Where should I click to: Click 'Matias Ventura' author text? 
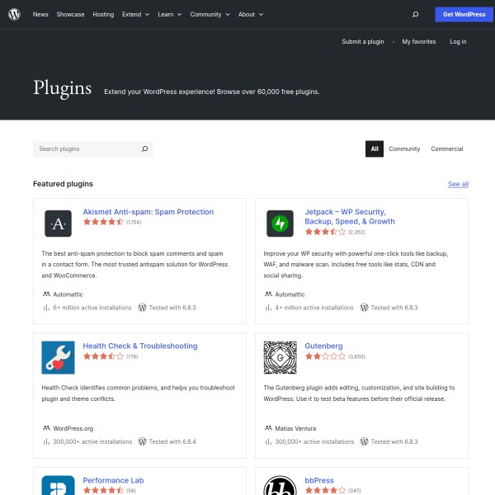click(295, 428)
